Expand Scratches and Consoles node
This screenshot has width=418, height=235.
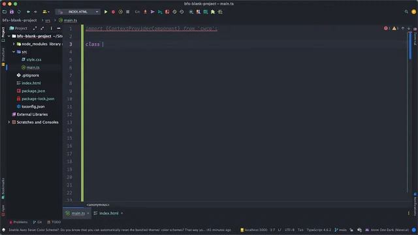8,122
